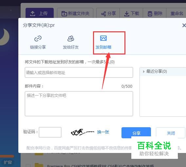Click the captcha image
The image size is (186, 167).
(x=82, y=132)
